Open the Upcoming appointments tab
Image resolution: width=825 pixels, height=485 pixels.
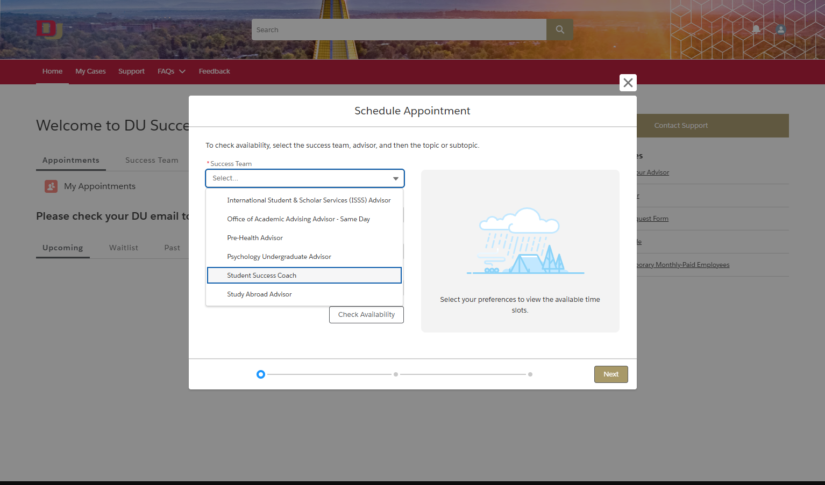pos(63,248)
